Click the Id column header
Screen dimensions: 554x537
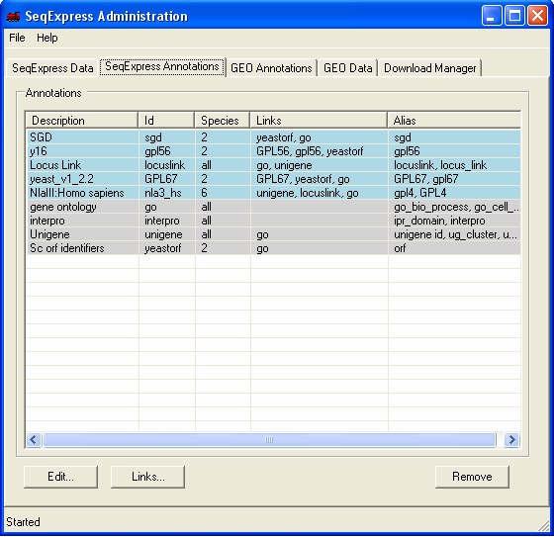166,121
